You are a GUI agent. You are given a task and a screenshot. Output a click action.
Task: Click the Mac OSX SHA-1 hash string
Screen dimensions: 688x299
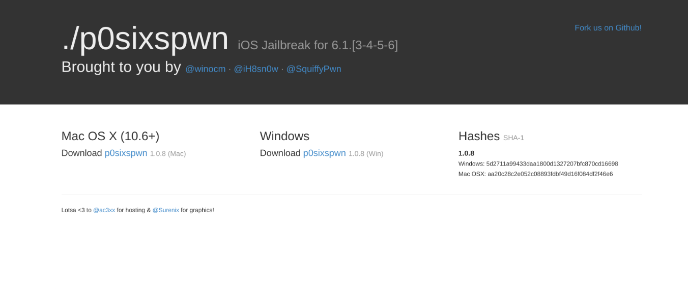pos(550,174)
